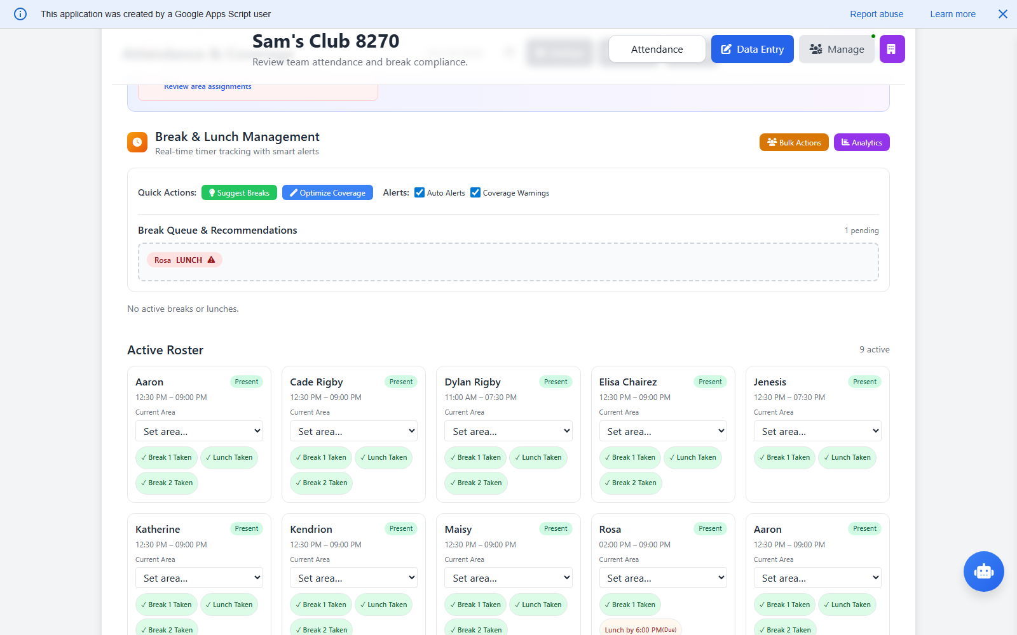The width and height of the screenshot is (1017, 635).
Task: Click the purple building icon in the header
Action: pyautogui.click(x=892, y=49)
